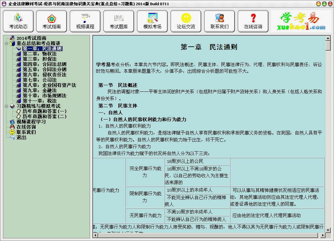Open the 在线咨询 question mark button

(x=253, y=21)
